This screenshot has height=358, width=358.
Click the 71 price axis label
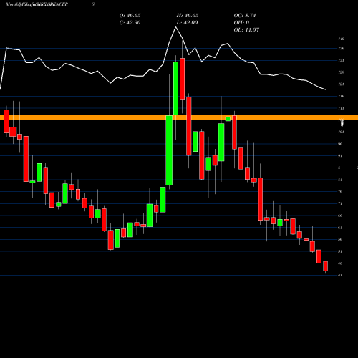(x=340, y=203)
